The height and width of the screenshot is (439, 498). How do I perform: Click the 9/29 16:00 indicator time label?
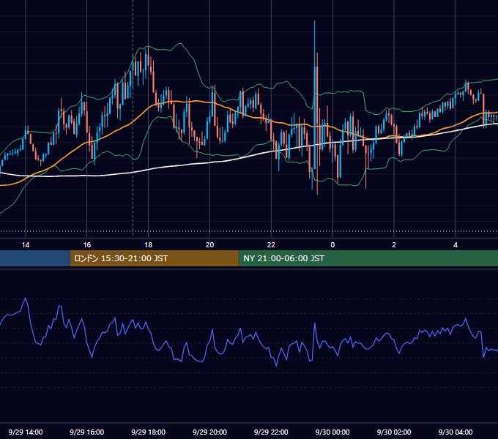[86, 432]
